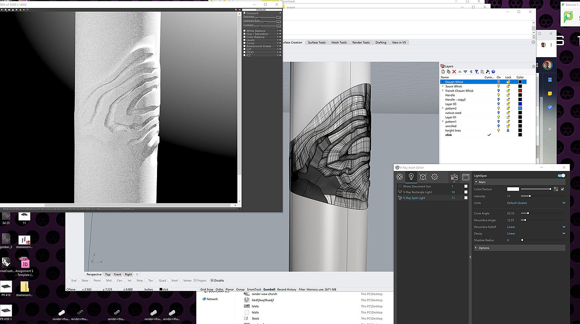Select V-Ray Rectangle Light in list

click(417, 192)
